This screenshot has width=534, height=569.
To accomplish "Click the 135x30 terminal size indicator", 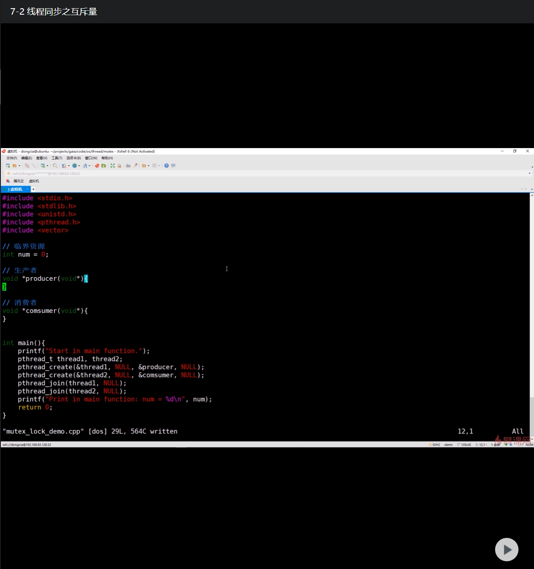I will pyautogui.click(x=464, y=445).
